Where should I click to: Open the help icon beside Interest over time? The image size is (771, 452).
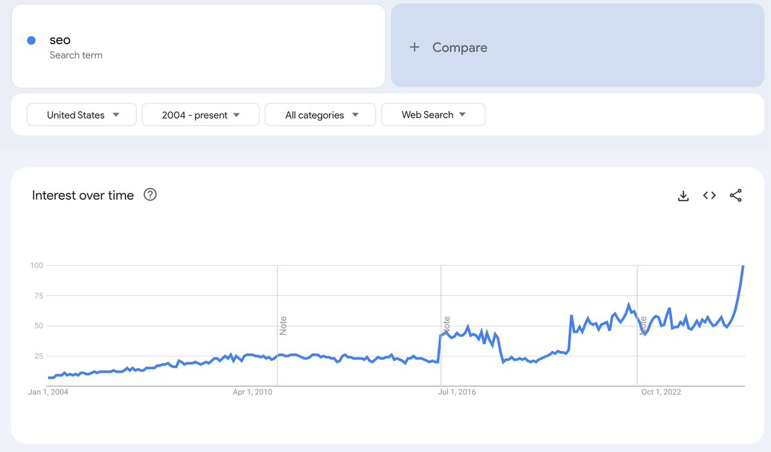point(150,194)
